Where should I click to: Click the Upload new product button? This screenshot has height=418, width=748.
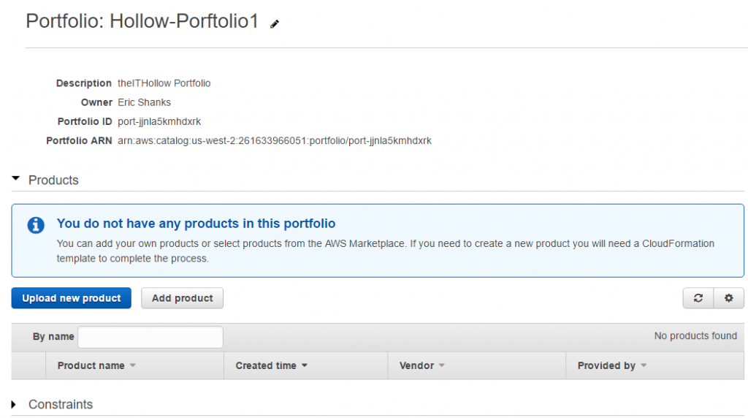tap(72, 298)
